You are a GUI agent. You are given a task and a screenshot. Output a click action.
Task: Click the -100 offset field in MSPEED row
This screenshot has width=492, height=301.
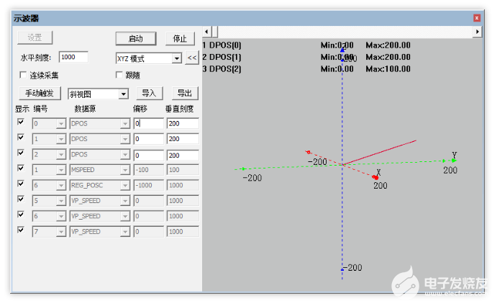pyautogui.click(x=149, y=170)
